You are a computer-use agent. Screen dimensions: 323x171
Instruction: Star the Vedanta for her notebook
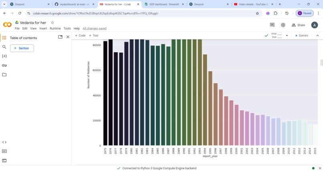(x=52, y=23)
